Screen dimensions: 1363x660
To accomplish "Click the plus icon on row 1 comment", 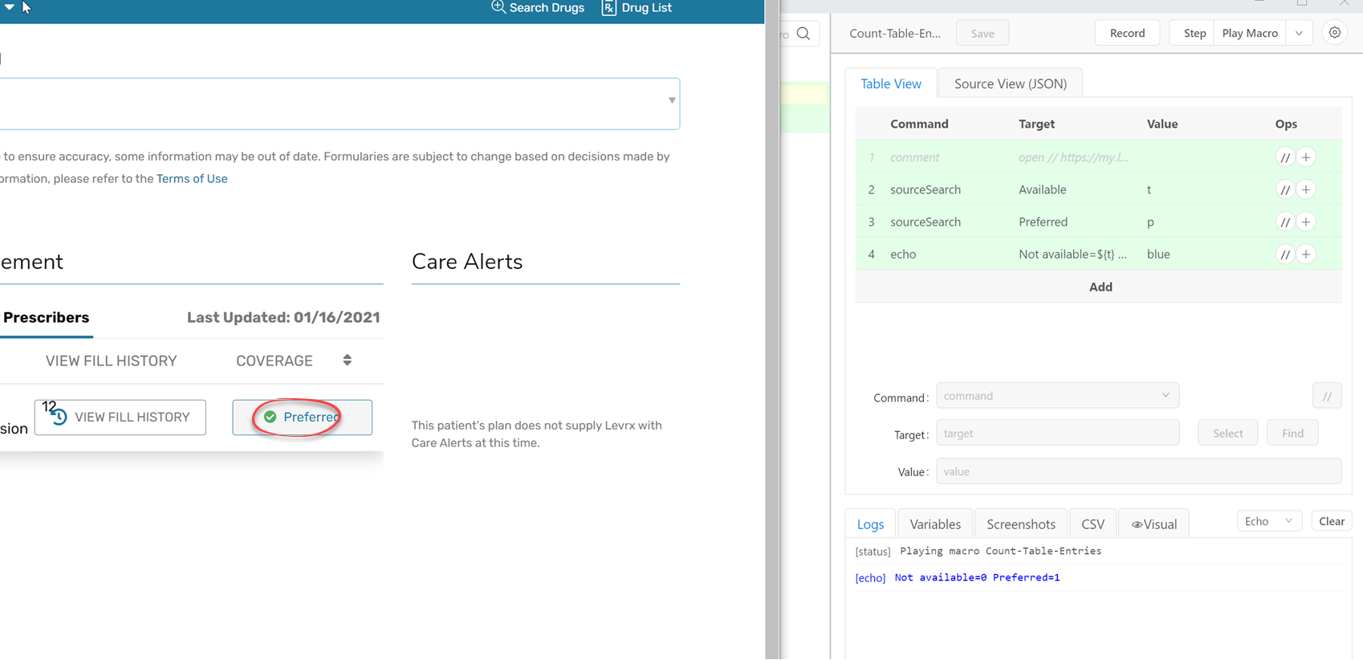I will point(1306,157).
